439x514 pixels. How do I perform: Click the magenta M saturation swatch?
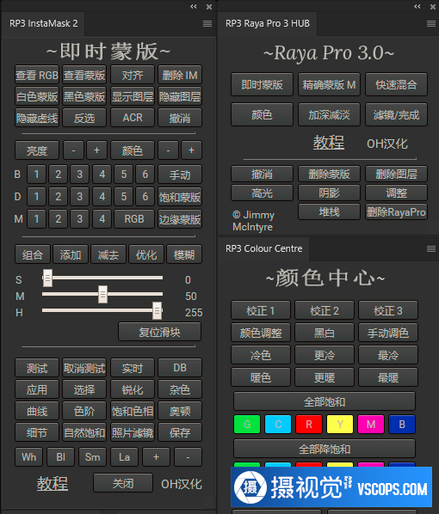pyautogui.click(x=371, y=425)
